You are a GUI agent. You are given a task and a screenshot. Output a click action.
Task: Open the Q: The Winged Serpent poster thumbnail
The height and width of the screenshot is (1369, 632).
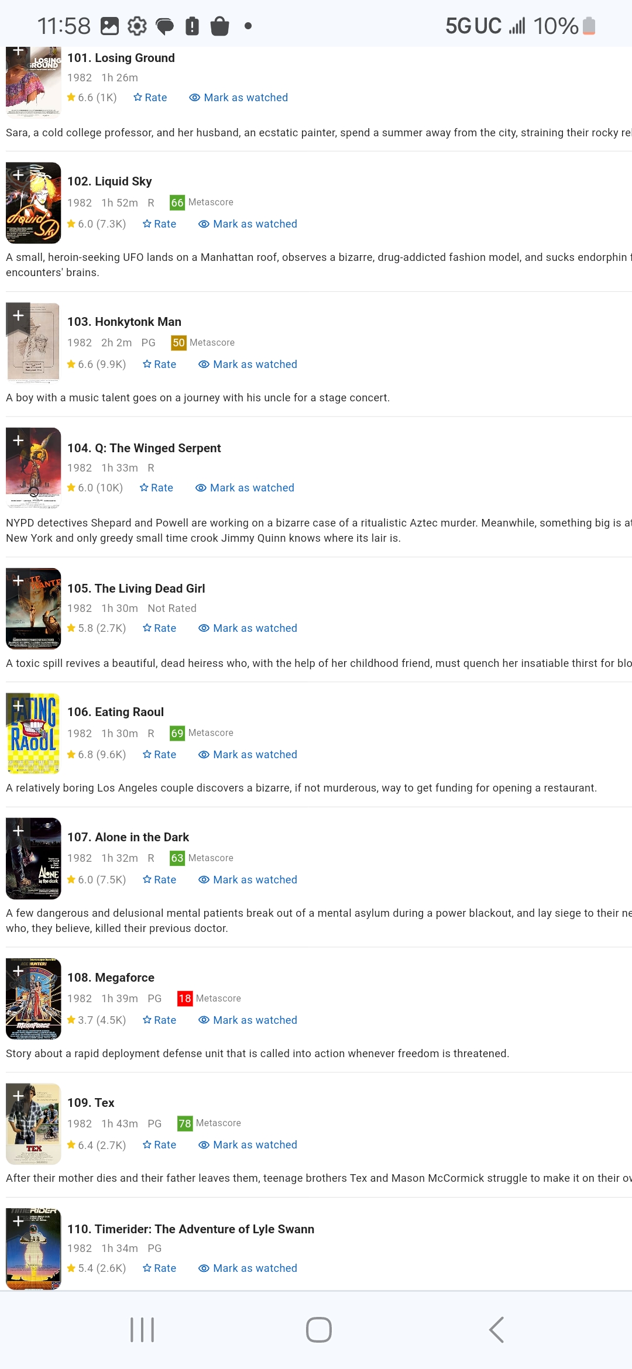coord(33,468)
